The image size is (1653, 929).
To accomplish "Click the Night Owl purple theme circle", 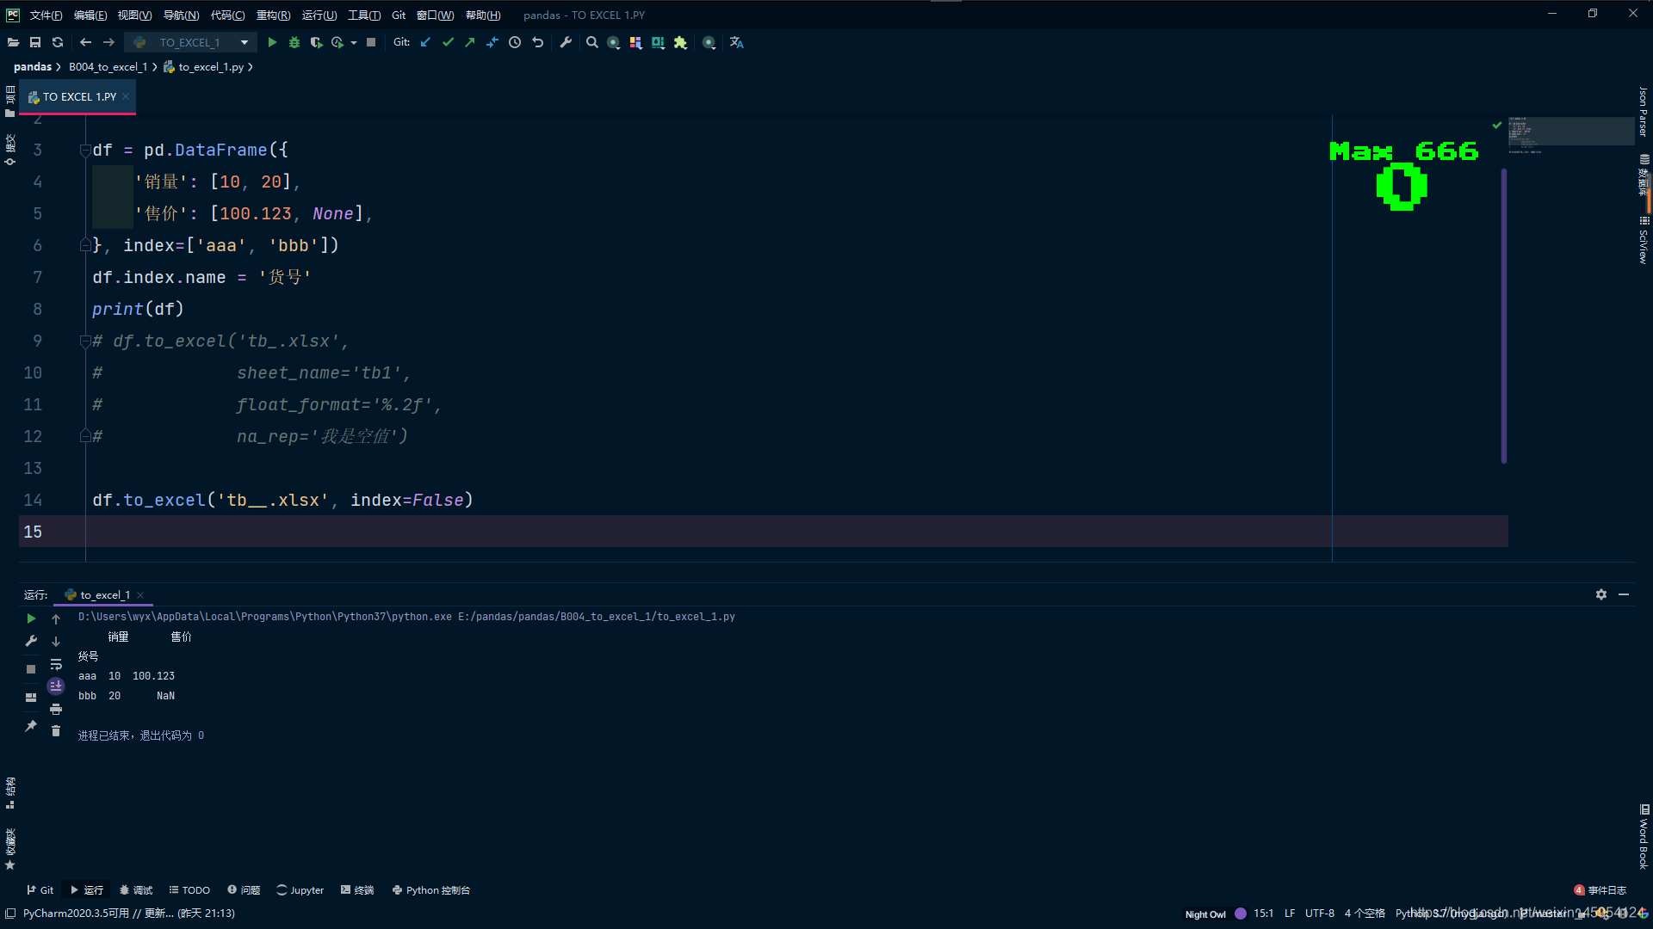I will click(x=1241, y=914).
